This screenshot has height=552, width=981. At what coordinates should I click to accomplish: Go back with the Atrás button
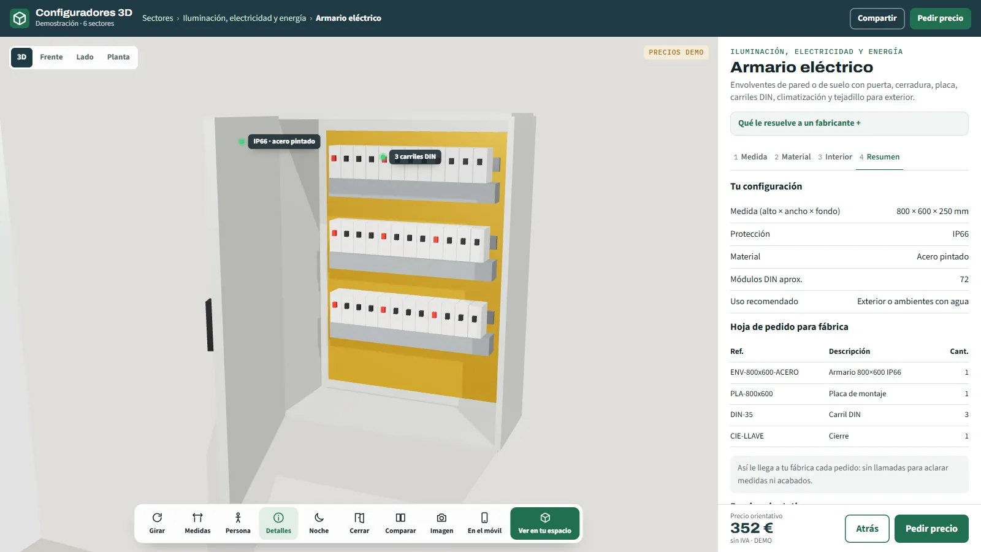867,529
